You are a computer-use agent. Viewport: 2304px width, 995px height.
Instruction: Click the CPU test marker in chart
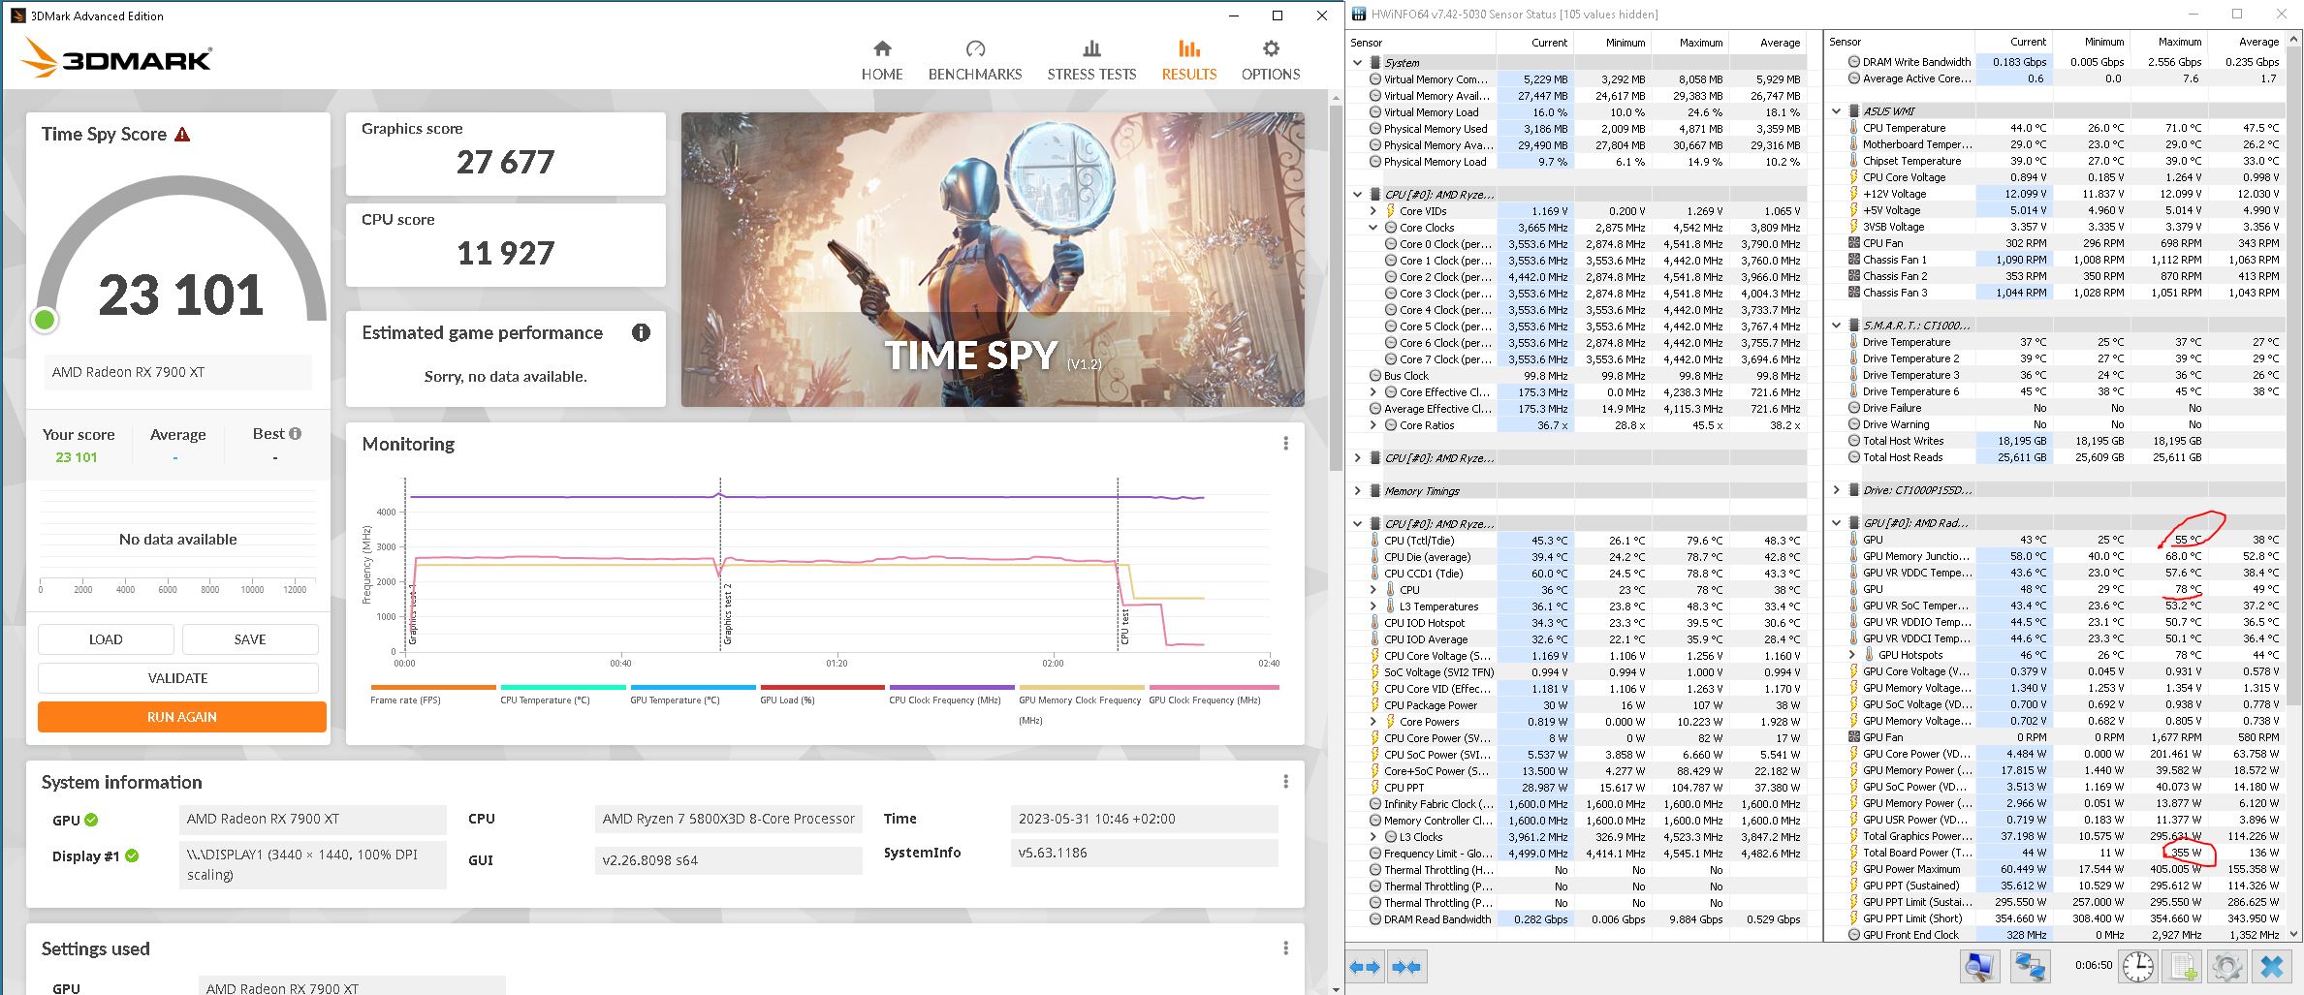pyautogui.click(x=1125, y=627)
